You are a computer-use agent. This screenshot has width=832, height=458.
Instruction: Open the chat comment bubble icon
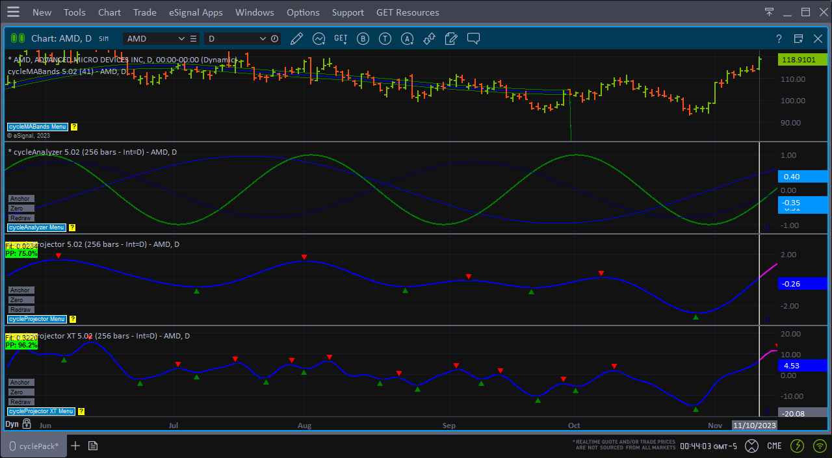click(473, 39)
